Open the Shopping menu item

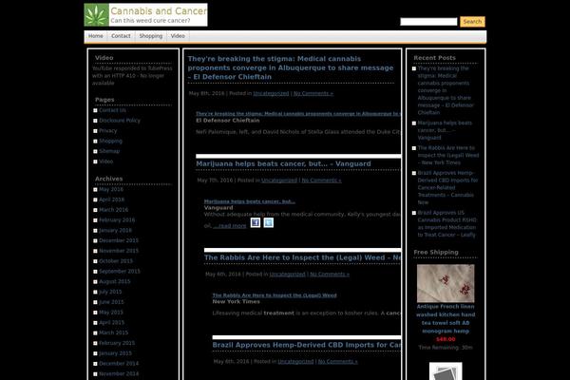pos(151,36)
